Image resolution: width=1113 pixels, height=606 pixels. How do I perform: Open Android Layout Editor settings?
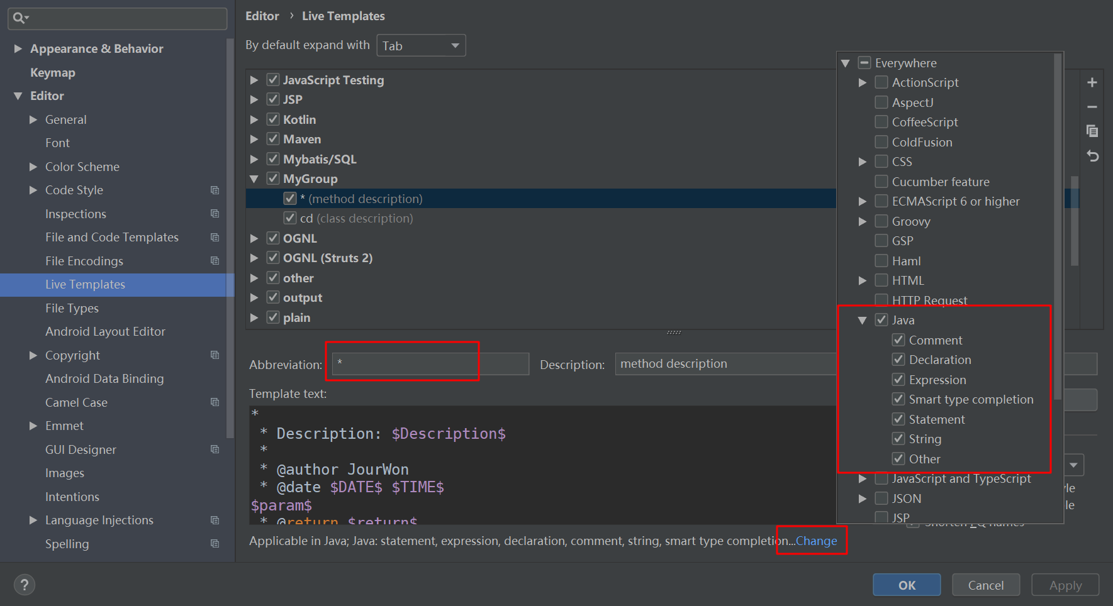[105, 331]
